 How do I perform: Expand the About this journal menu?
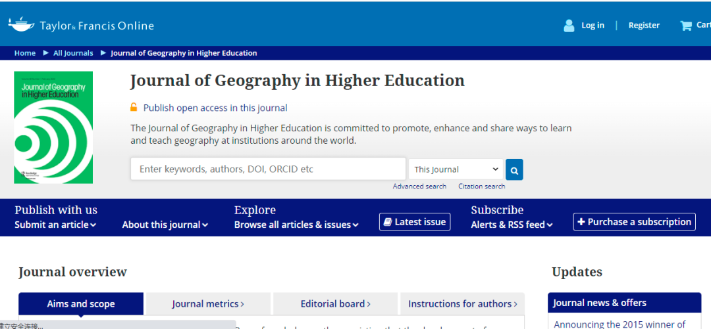[165, 225]
